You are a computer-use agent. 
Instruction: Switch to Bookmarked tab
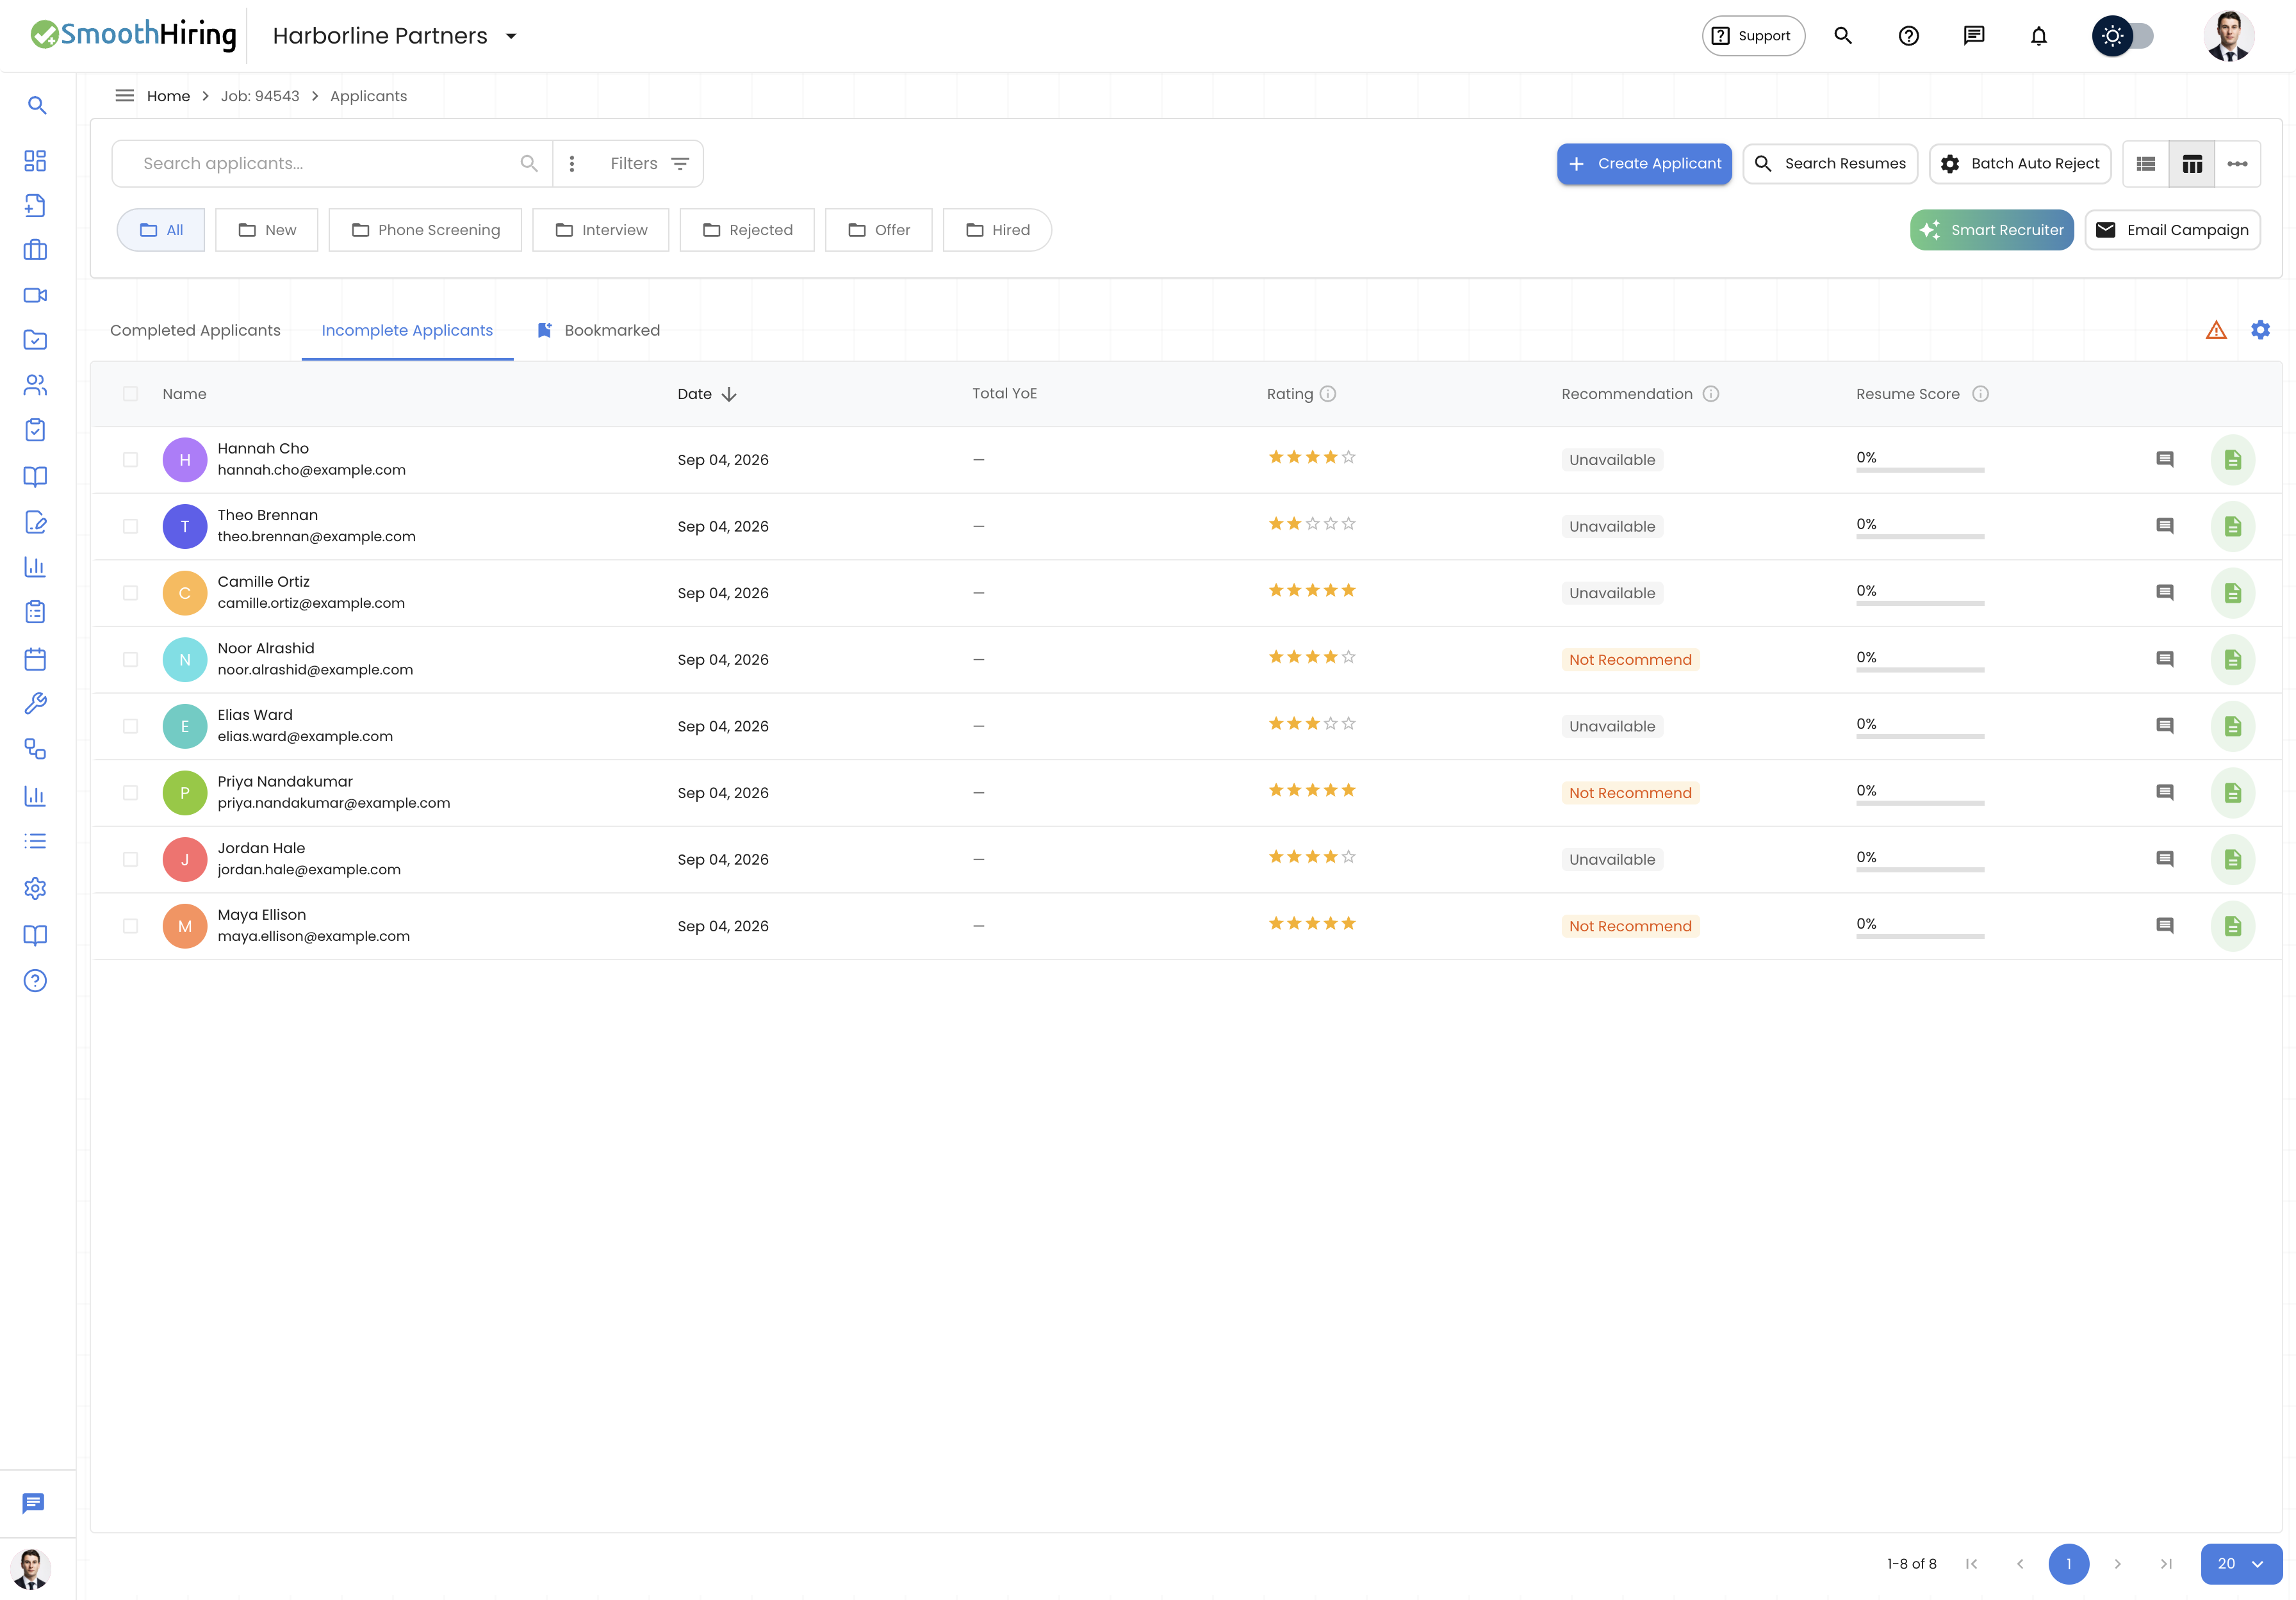[598, 331]
